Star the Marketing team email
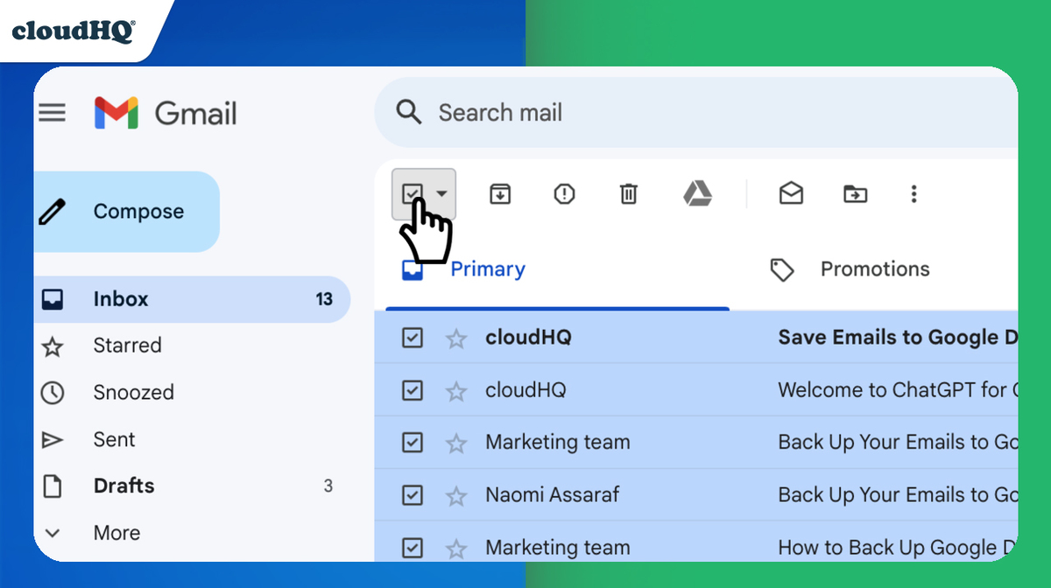 (456, 443)
